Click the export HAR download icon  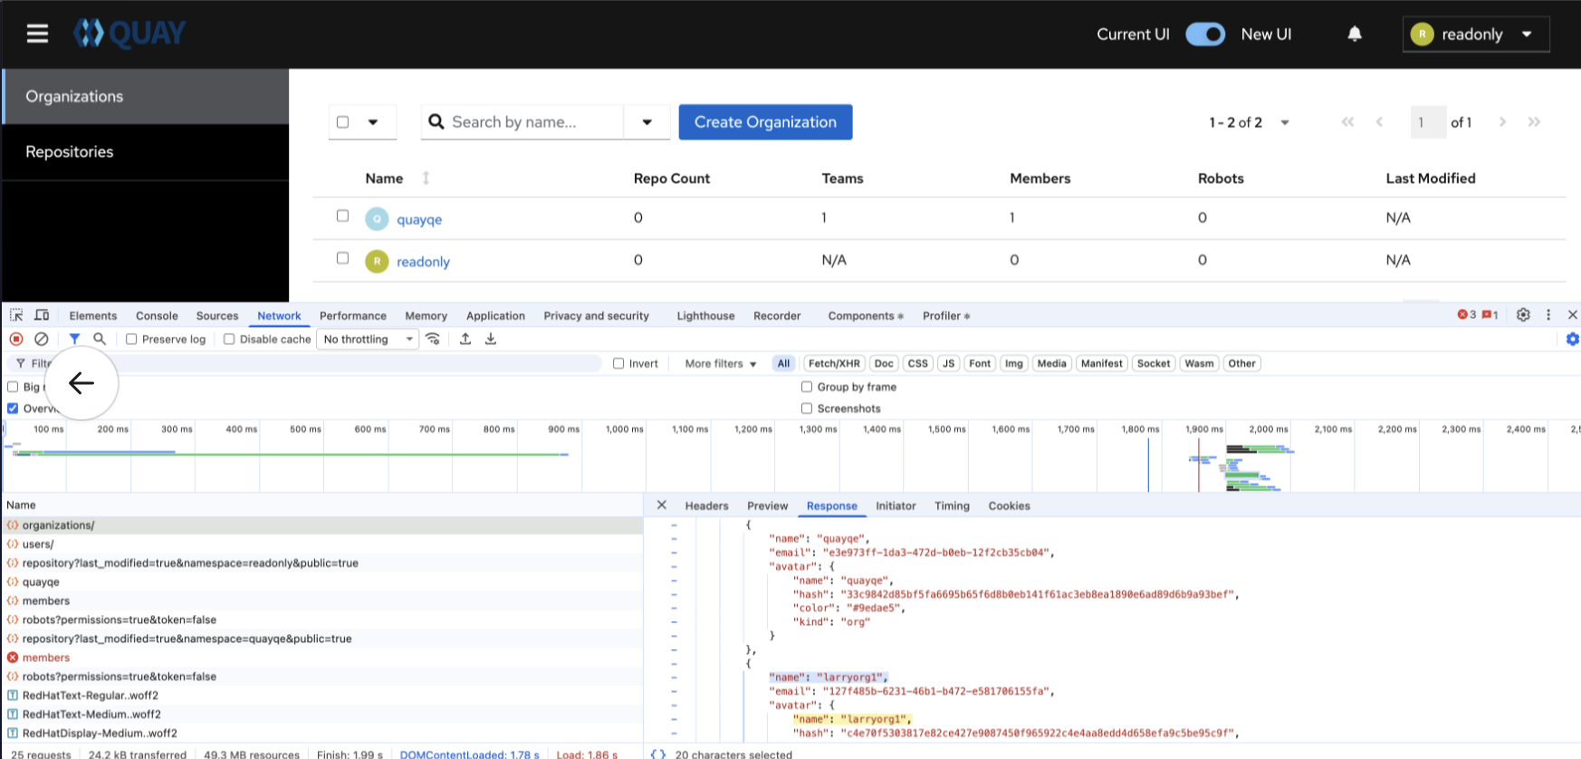tap(491, 339)
